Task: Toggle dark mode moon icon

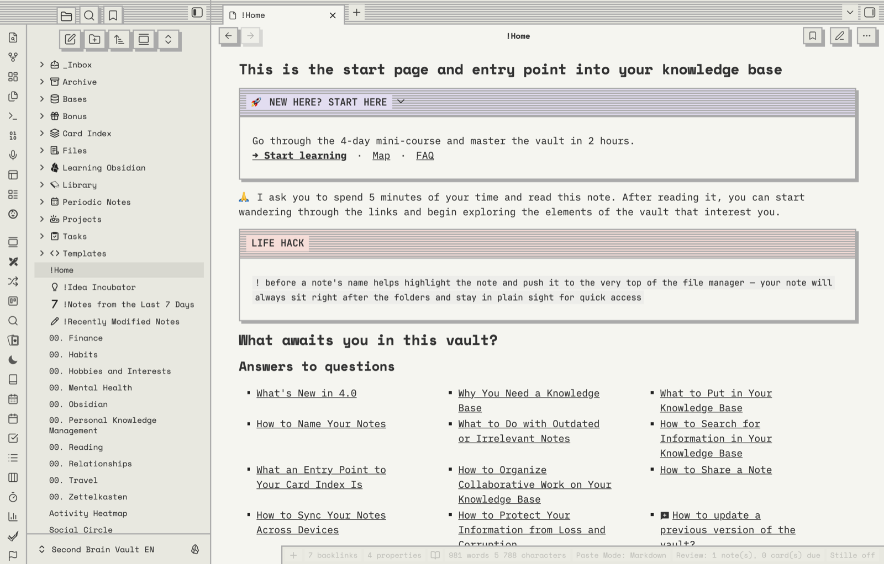Action: coord(13,360)
